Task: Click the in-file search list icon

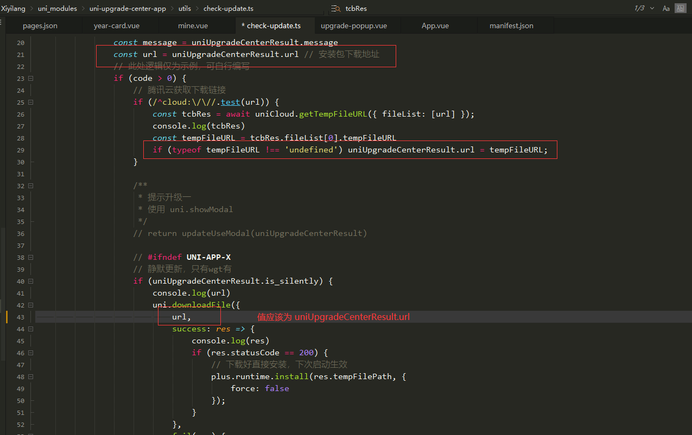Action: [335, 9]
